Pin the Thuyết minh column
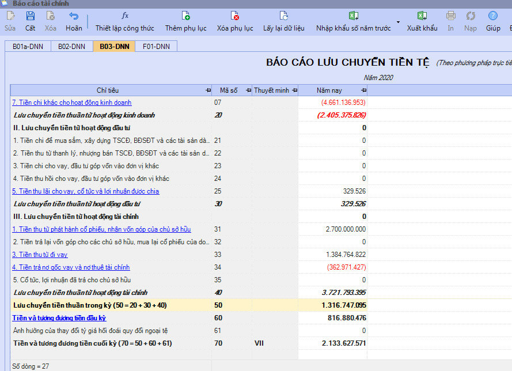Screen dimensions: 512x371 pos(295,90)
